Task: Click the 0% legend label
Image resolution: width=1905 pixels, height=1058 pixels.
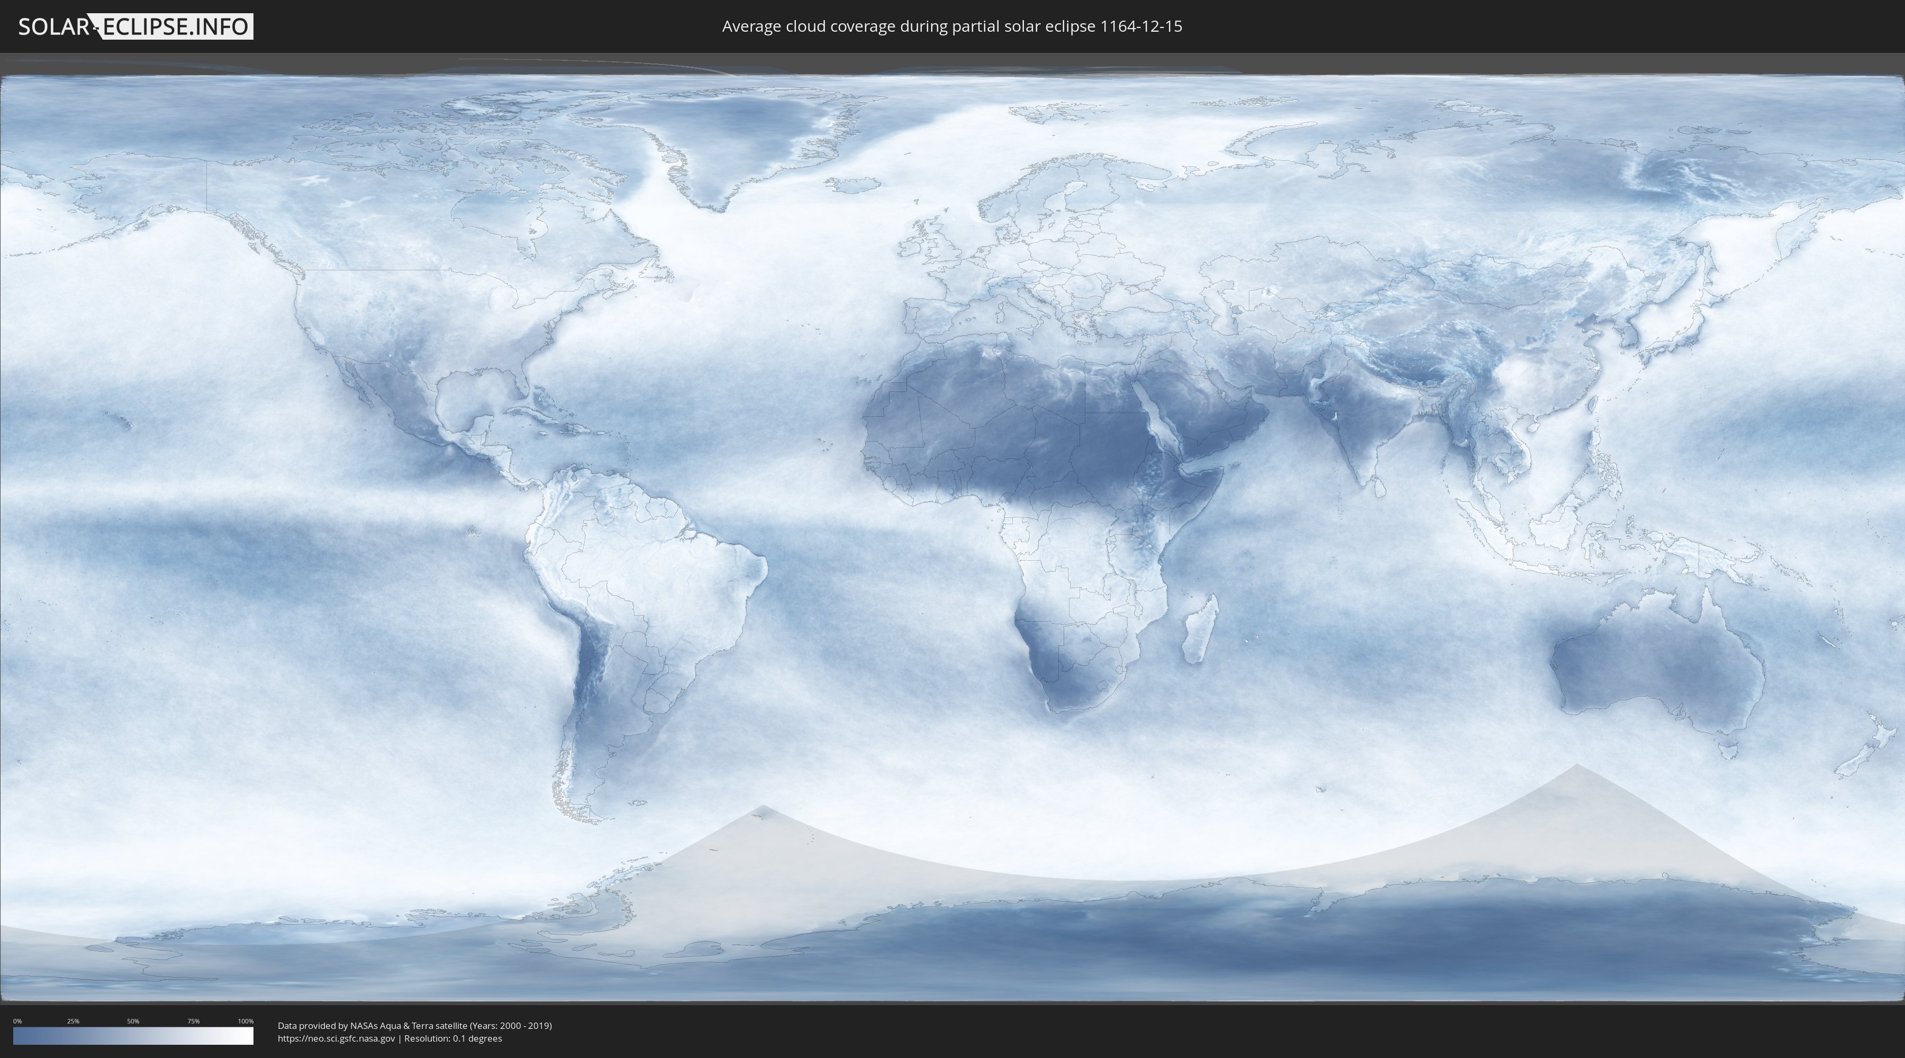Action: (x=17, y=1021)
